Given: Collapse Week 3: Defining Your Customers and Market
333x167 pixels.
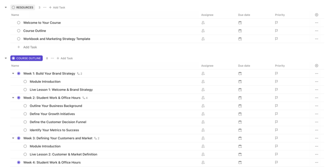Looking at the screenshot, I should click(13, 138).
